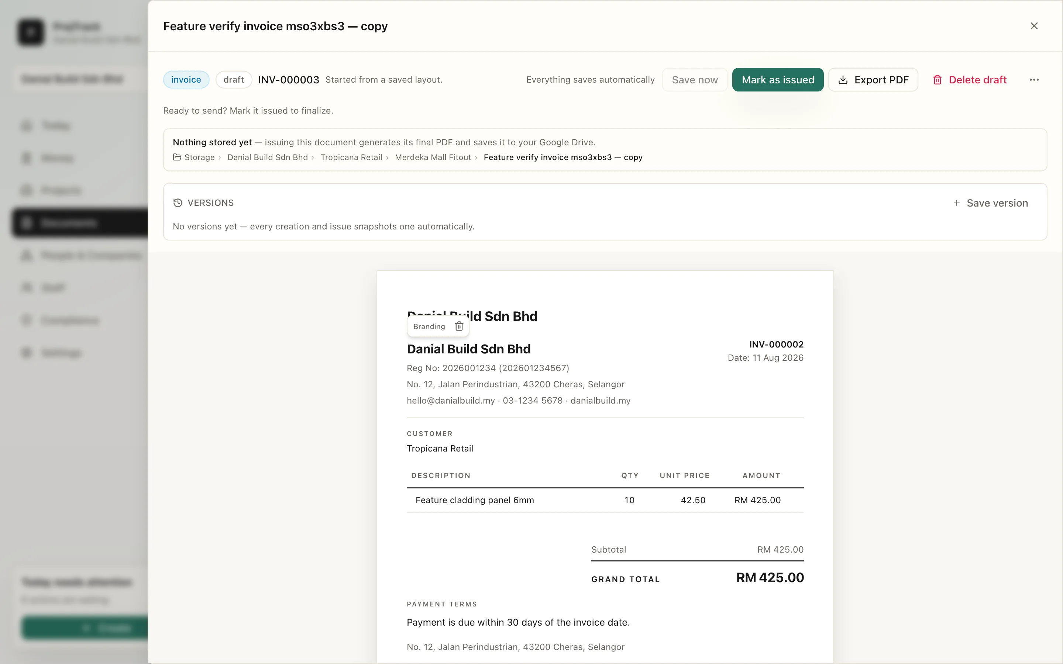The height and width of the screenshot is (664, 1063).
Task: Click the Subtotal RM 425.00 value
Action: tap(780, 549)
